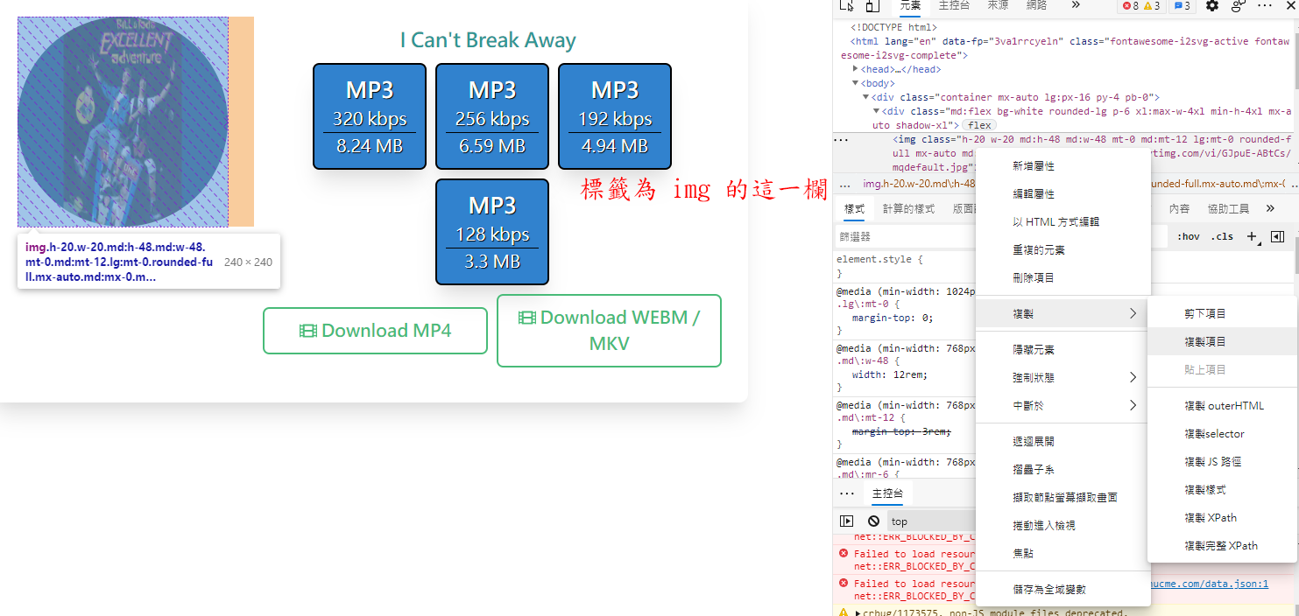Select the 樣式 styles tab

click(x=854, y=208)
